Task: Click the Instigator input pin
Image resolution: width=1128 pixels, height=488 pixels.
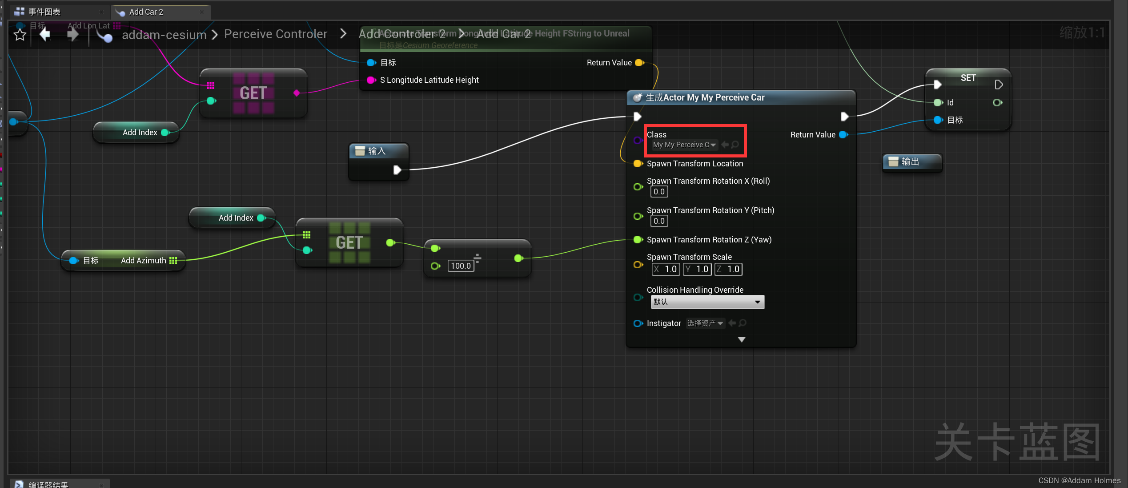Action: (x=638, y=323)
